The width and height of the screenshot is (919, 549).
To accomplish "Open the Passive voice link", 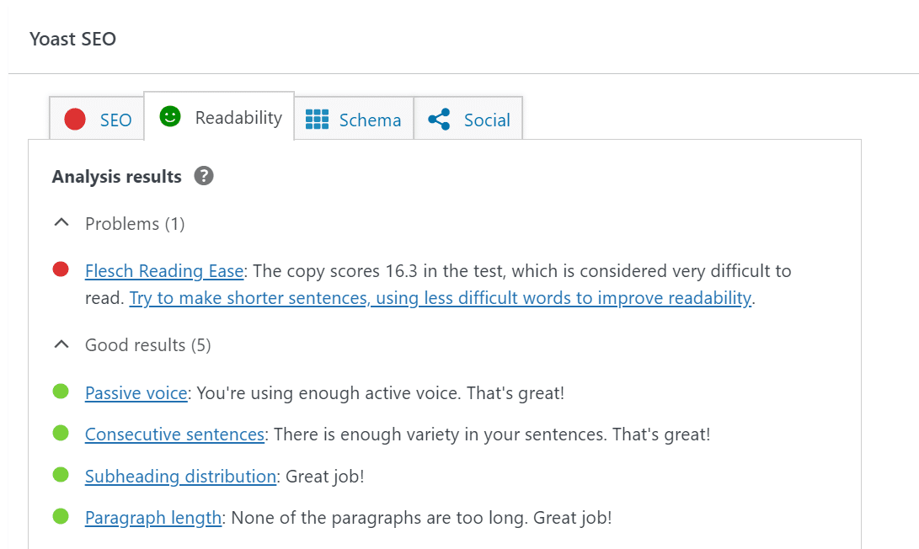I will 136,392.
